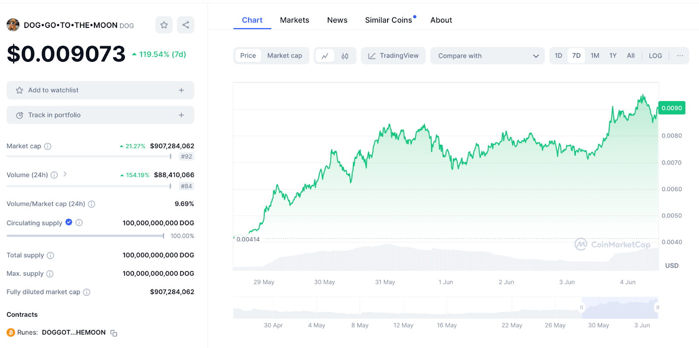Click the $88,410,066 volume value

[174, 175]
